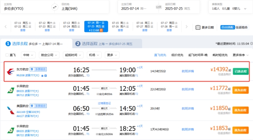The height and width of the screenshot is (140, 253).
Task: Click the luggage icon next to MU208
Action: tap(42, 76)
